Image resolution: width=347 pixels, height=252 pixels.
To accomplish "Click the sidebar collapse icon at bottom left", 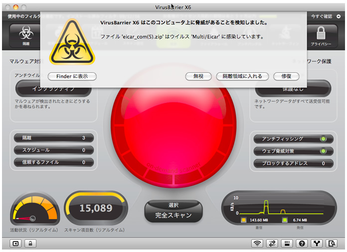I will click(x=15, y=244).
